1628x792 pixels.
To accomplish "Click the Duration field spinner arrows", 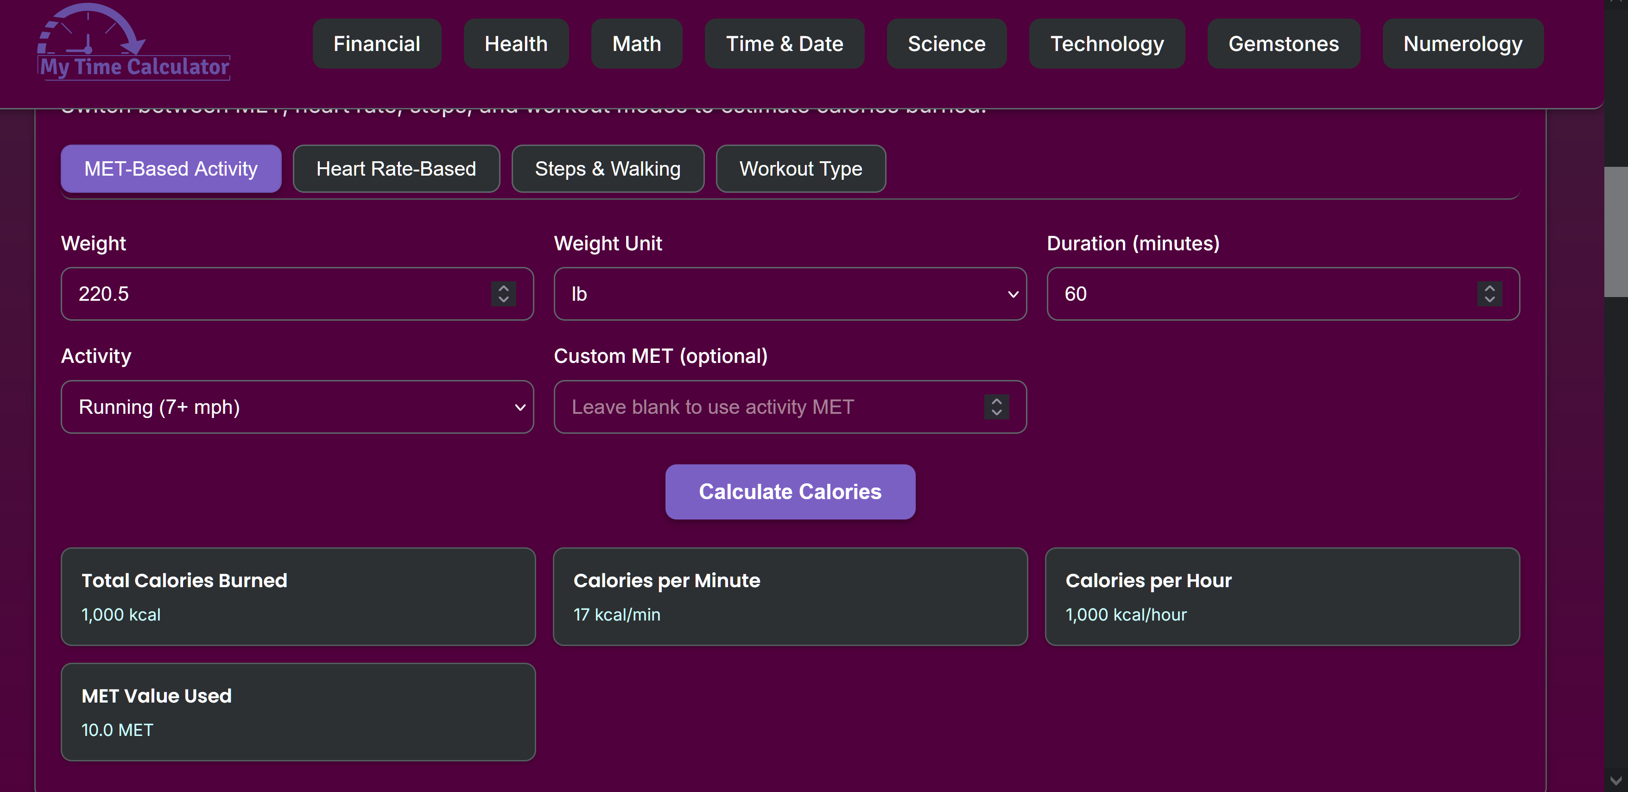I will pos(1489,294).
